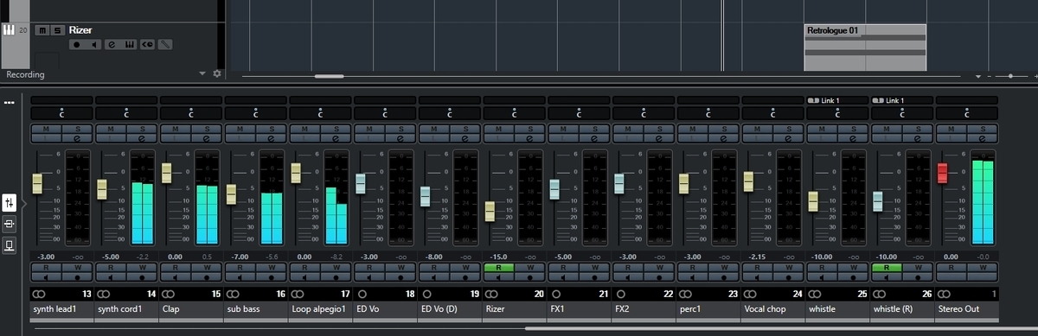Click the channel picture icon at the mixer's left edge
The height and width of the screenshot is (336, 1038).
[x=10, y=246]
